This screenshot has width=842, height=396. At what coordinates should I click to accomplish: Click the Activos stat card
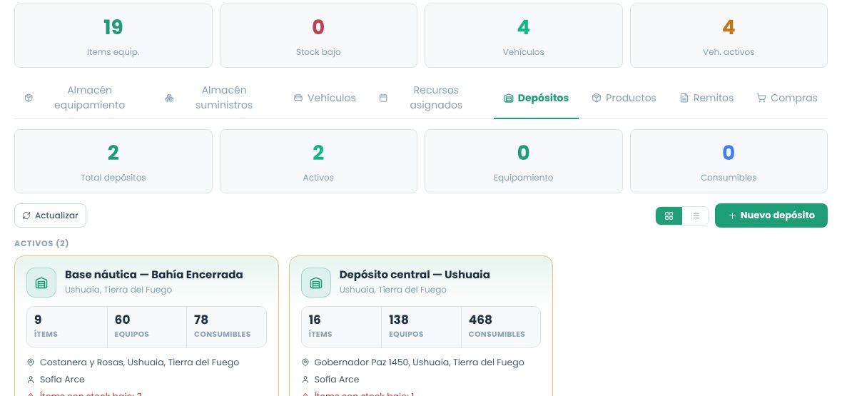(318, 161)
